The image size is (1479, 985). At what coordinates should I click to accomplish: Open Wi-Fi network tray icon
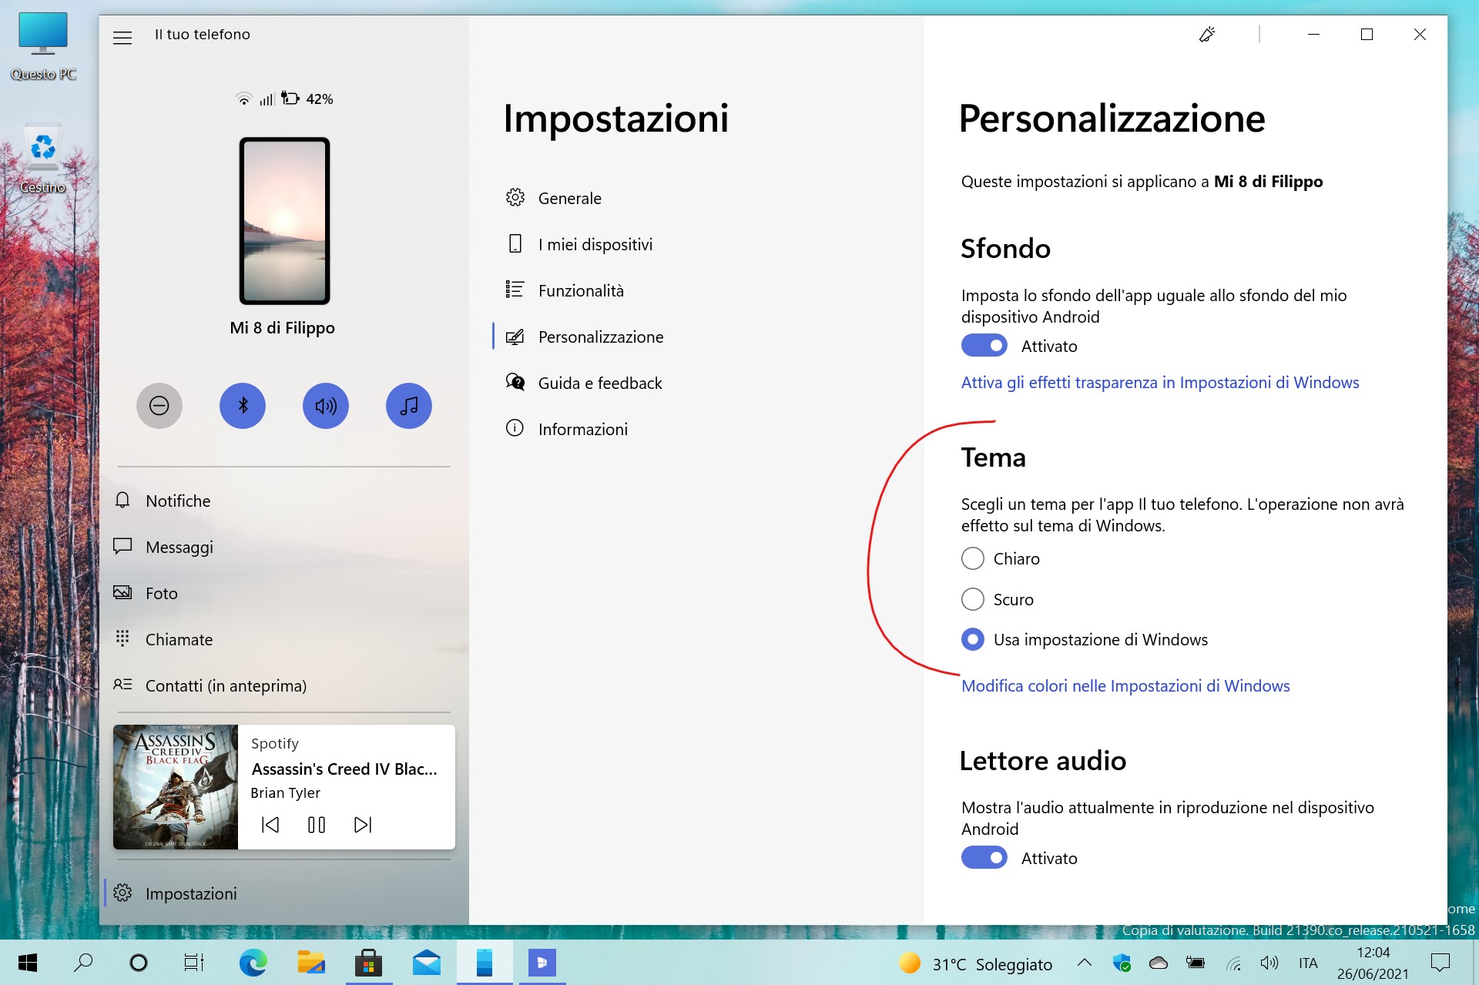[x=1233, y=963]
